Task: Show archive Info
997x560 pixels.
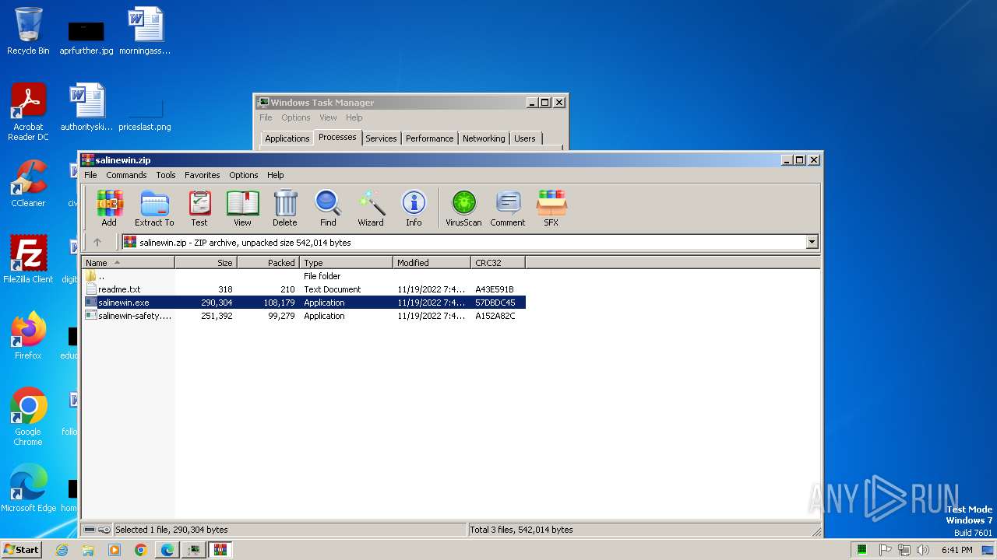Action: (x=414, y=208)
